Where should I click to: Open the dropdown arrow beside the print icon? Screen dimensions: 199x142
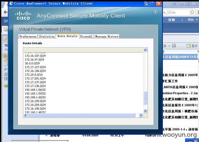point(169,46)
